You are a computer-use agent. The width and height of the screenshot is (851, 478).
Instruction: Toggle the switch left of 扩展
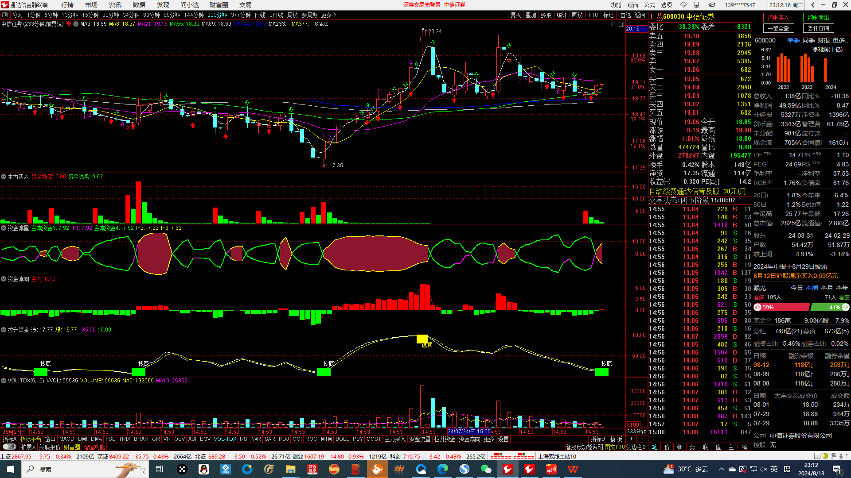coord(10,447)
